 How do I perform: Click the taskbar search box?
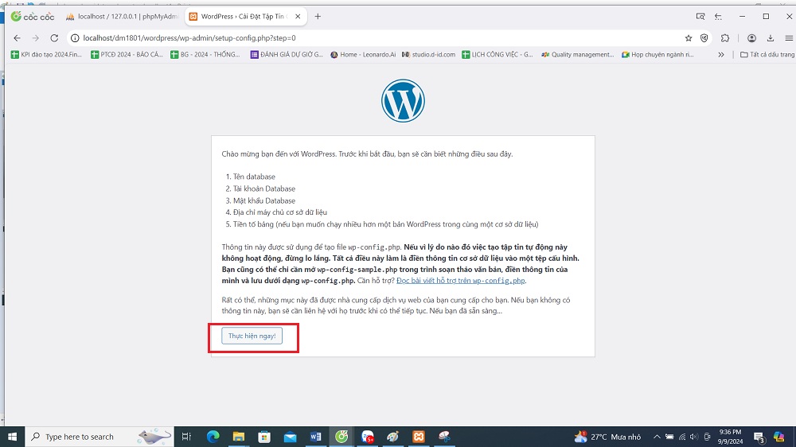[99, 437]
